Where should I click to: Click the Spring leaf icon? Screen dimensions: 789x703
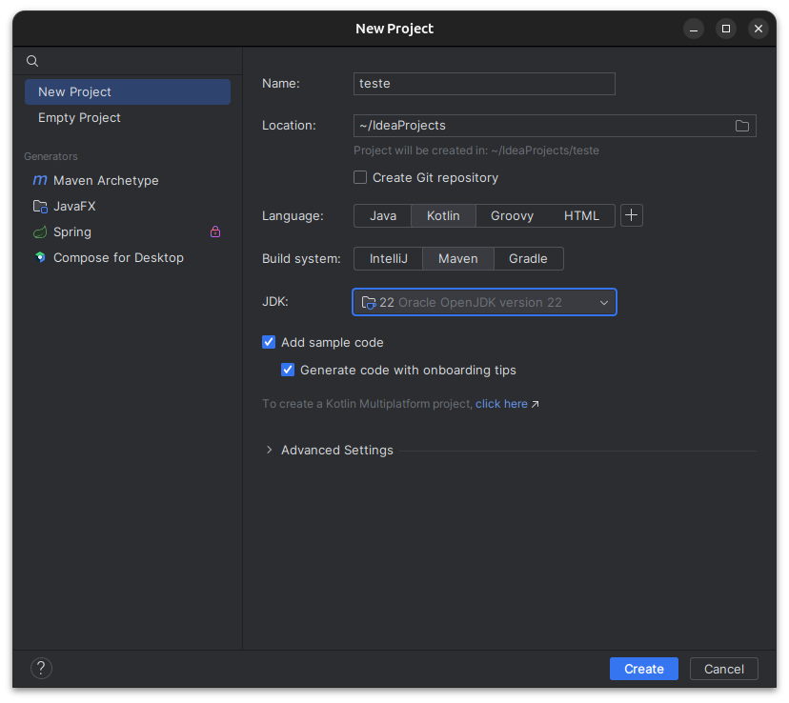tap(40, 231)
